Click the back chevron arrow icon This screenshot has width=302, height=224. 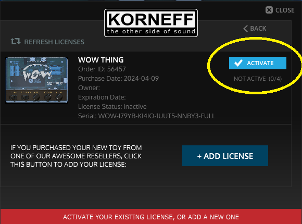[x=245, y=29]
